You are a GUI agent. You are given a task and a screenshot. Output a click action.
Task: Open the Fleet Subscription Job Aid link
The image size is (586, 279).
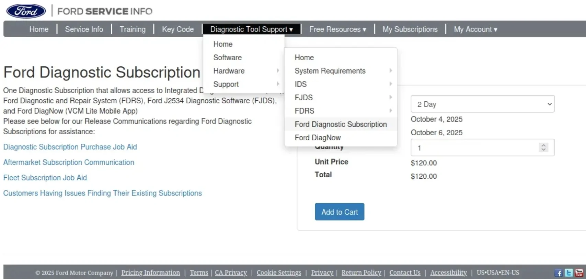point(45,178)
